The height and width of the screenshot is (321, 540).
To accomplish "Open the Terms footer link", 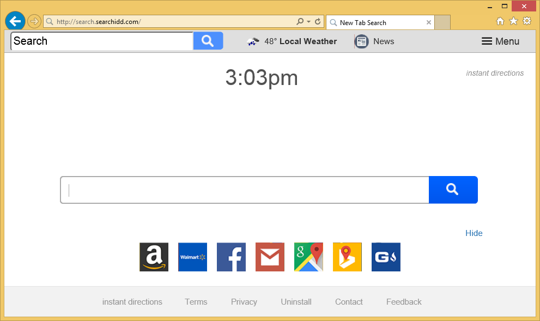I will click(196, 302).
